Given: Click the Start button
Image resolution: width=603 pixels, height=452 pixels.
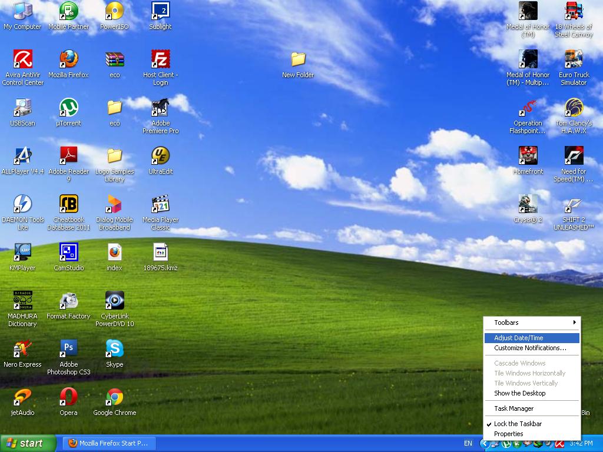Looking at the screenshot, I should pos(28,443).
